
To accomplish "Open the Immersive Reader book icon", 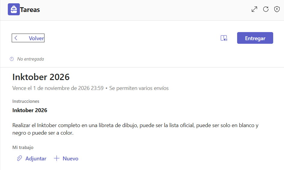I will (x=224, y=38).
